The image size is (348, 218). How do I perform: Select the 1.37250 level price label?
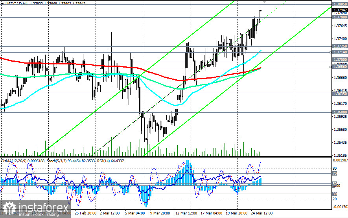(x=340, y=46)
